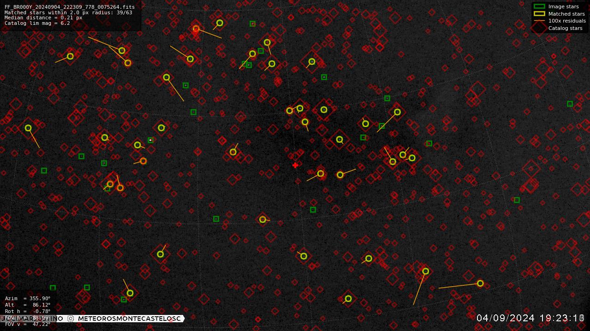Click the "Catalog lim mag = 6.2" line

click(x=37, y=23)
